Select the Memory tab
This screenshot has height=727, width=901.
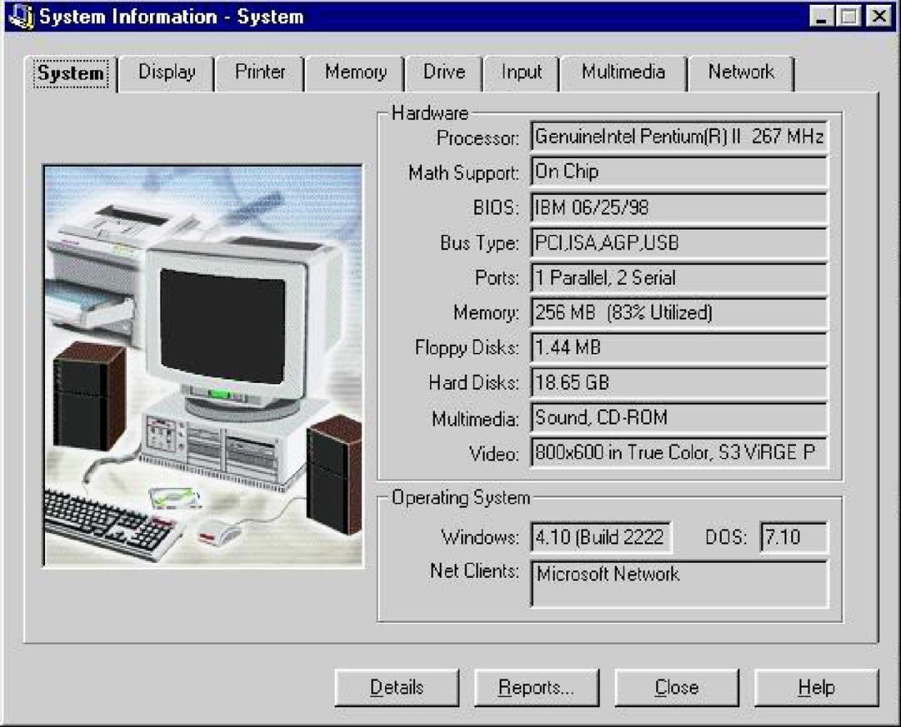point(355,73)
